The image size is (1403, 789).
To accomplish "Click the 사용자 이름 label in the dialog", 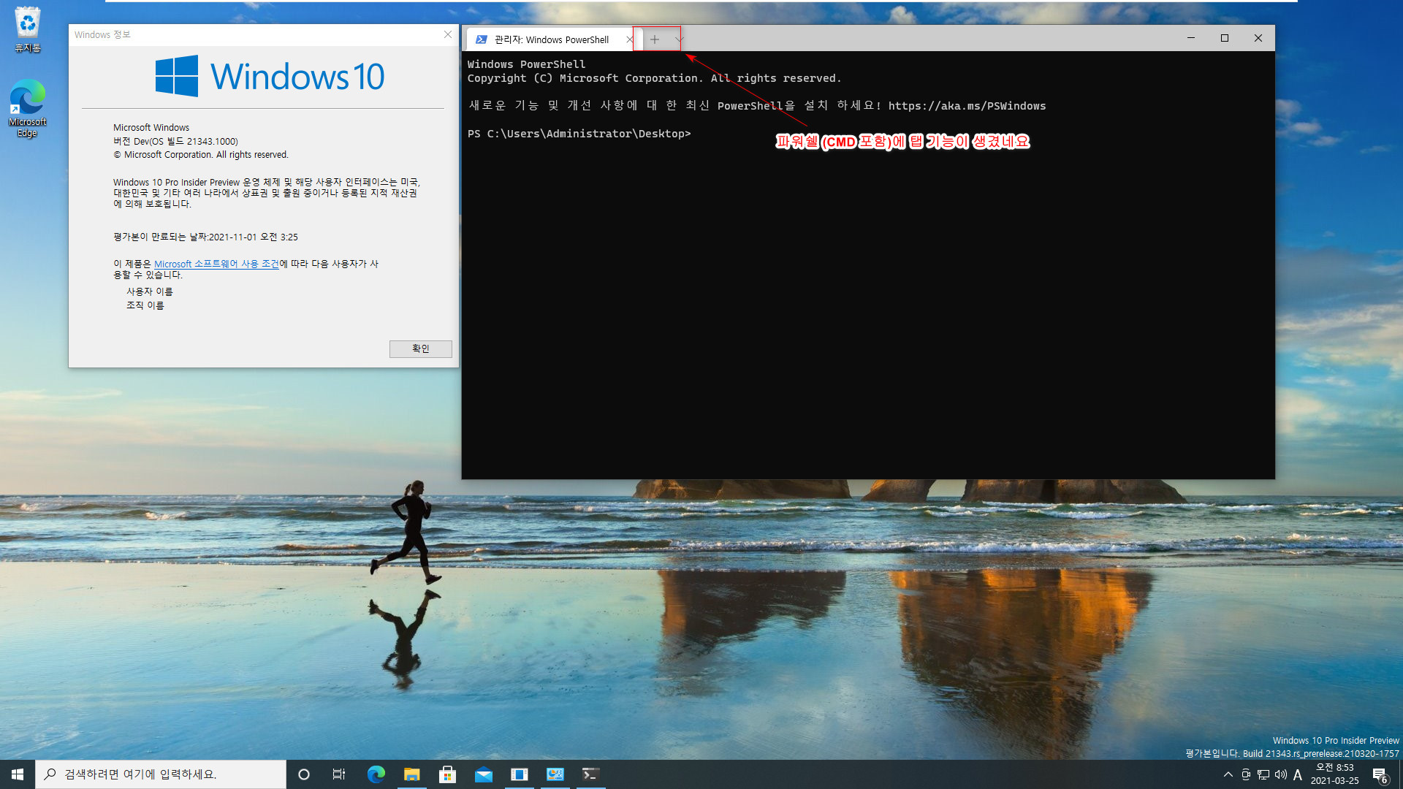I will (x=150, y=291).
